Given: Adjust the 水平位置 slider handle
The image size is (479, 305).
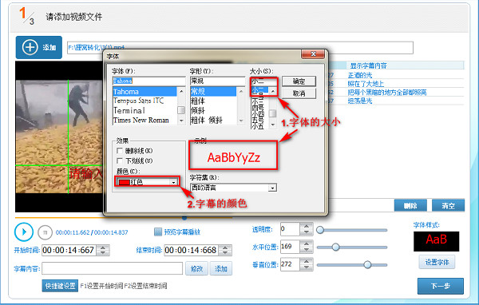Looking at the screenshot, I should tap(335, 247).
